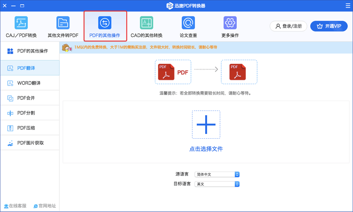
Task: Click the PDF翻译 sidebar icon
Action: tap(10, 68)
